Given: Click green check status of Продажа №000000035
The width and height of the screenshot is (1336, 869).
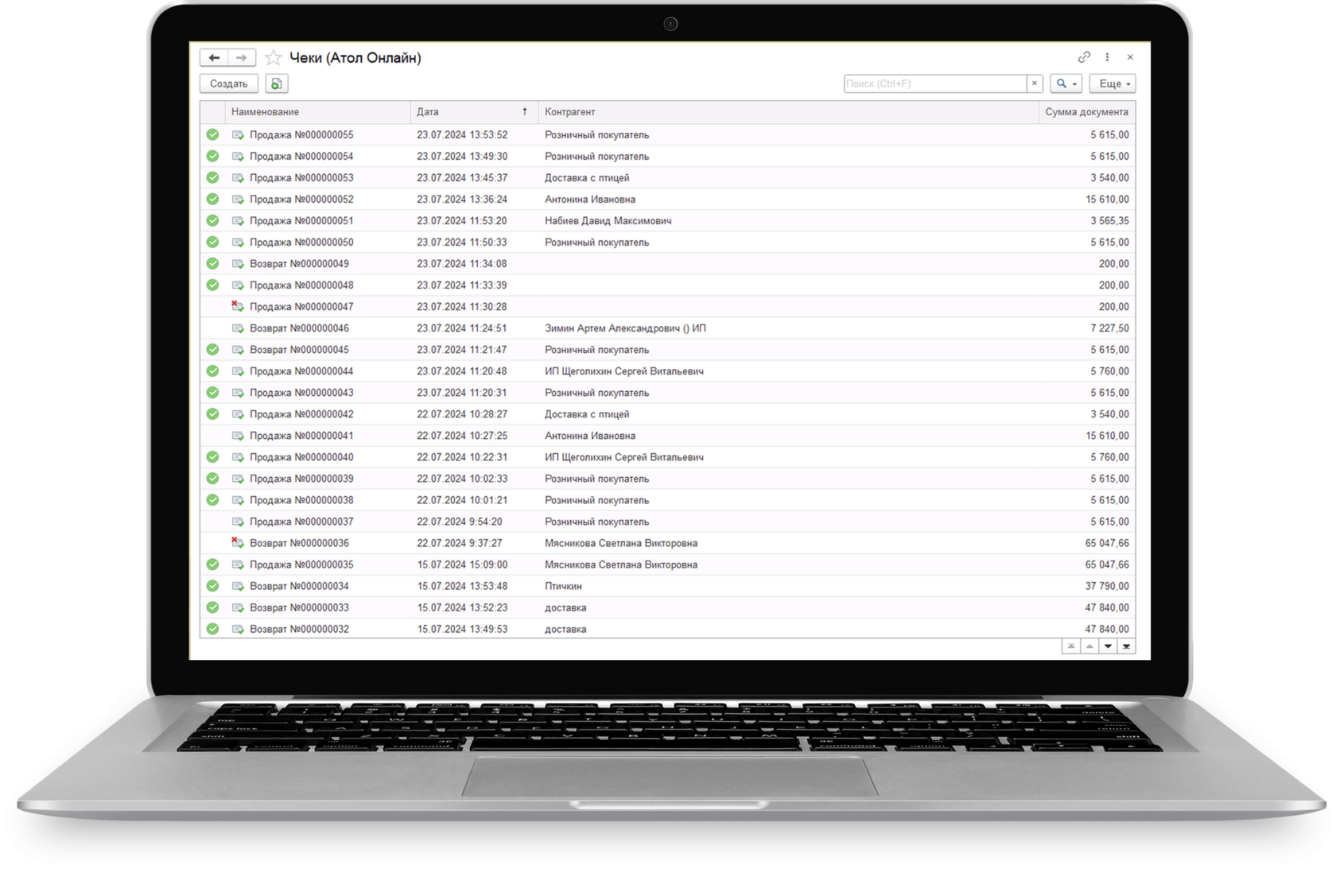Looking at the screenshot, I should point(212,564).
